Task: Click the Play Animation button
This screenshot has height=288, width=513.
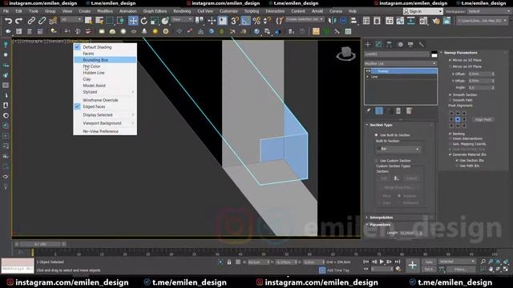Action: point(382,262)
